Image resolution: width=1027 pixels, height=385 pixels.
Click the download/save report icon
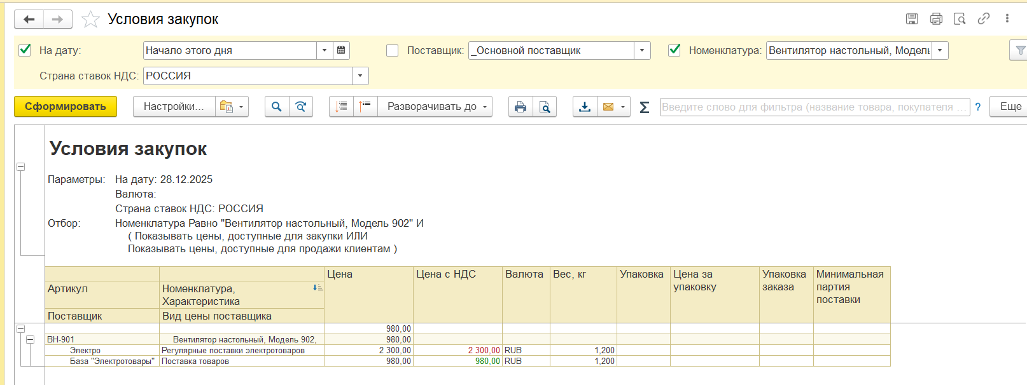585,107
